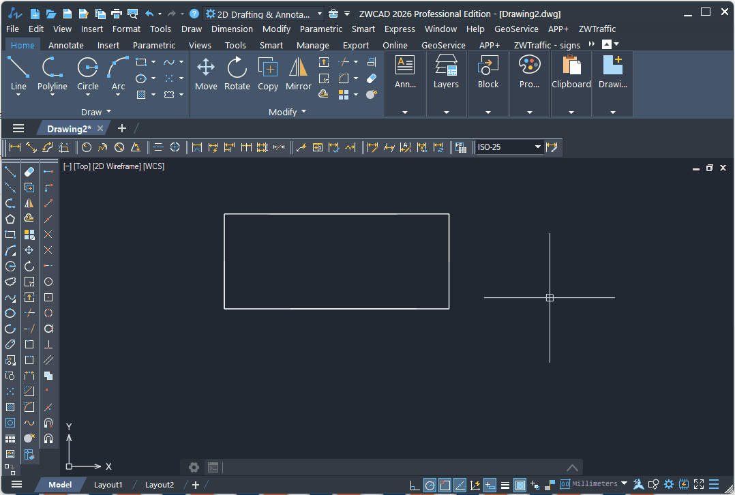Screen dimensions: 735x495
Task: Click the Diameter dimension icon
Action: (x=119, y=147)
